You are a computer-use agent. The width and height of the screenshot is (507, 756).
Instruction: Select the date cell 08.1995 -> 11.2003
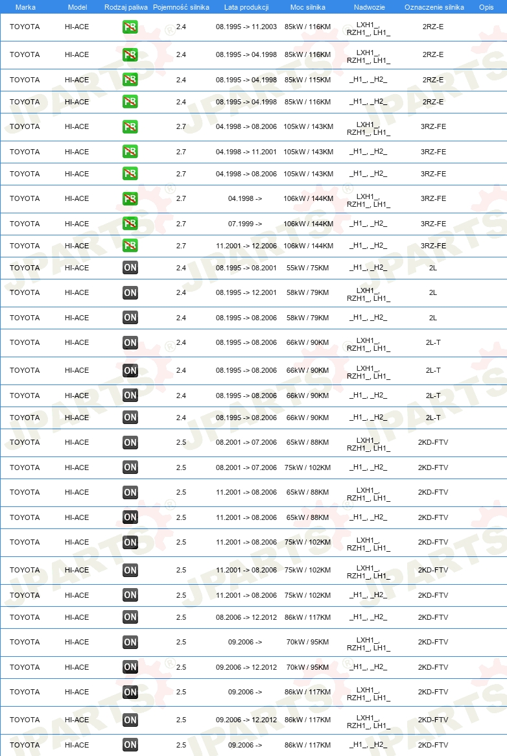click(x=246, y=27)
